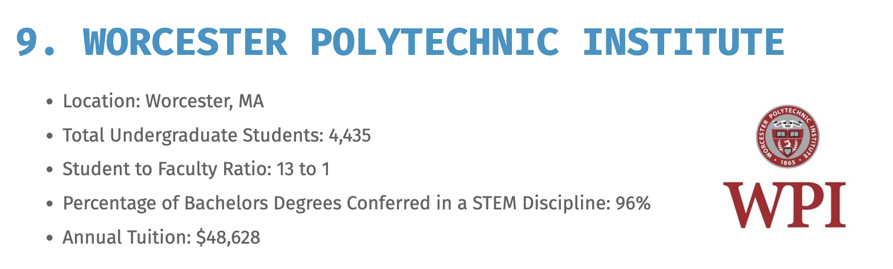Select the $48,628 tuition amount

(x=228, y=238)
